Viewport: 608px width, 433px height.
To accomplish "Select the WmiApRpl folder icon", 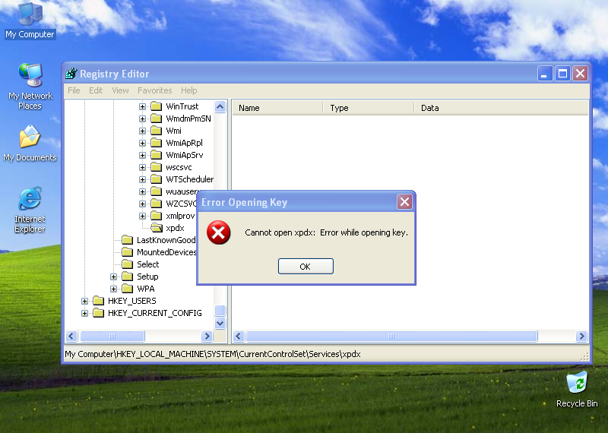I will tap(156, 143).
